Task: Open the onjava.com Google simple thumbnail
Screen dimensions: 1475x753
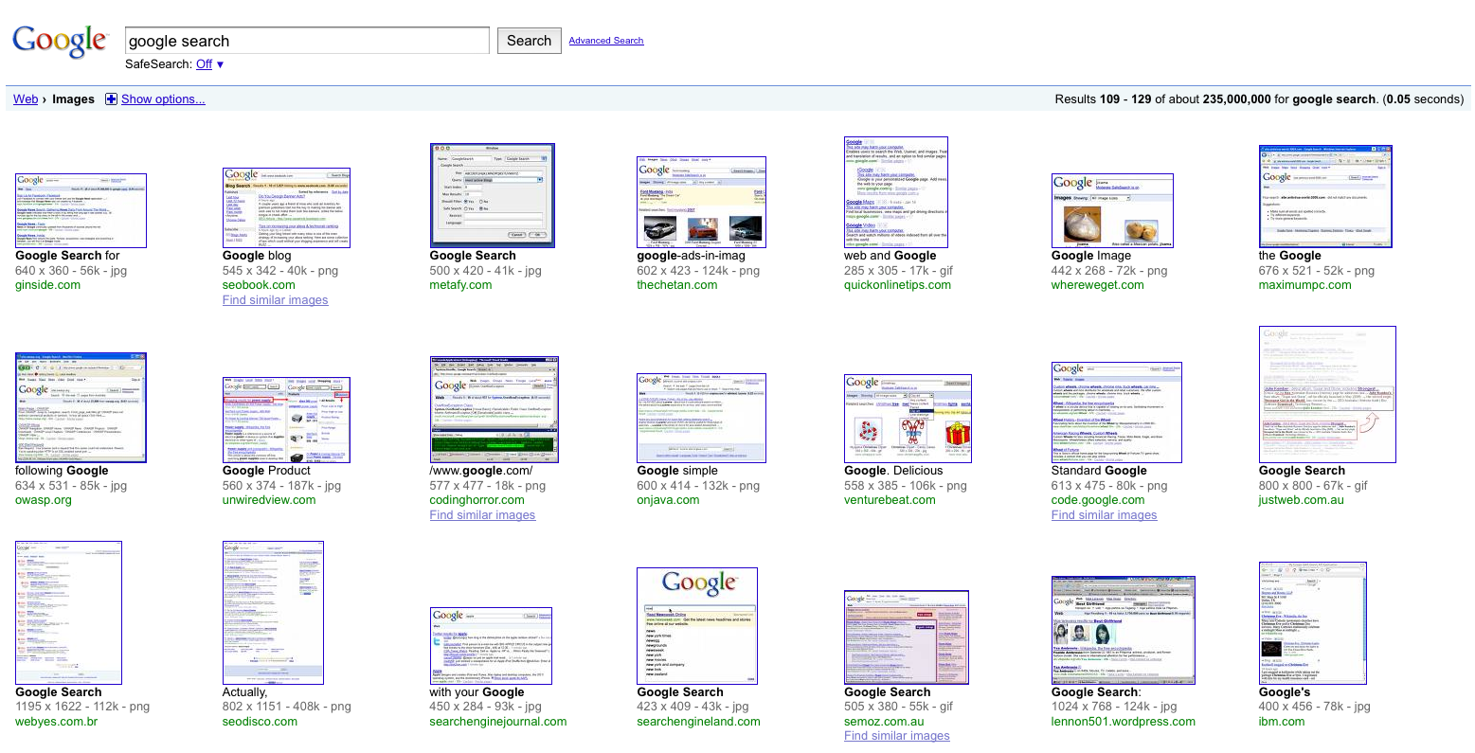Action: click(x=701, y=419)
